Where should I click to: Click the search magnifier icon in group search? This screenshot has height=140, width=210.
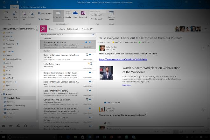point(93,35)
